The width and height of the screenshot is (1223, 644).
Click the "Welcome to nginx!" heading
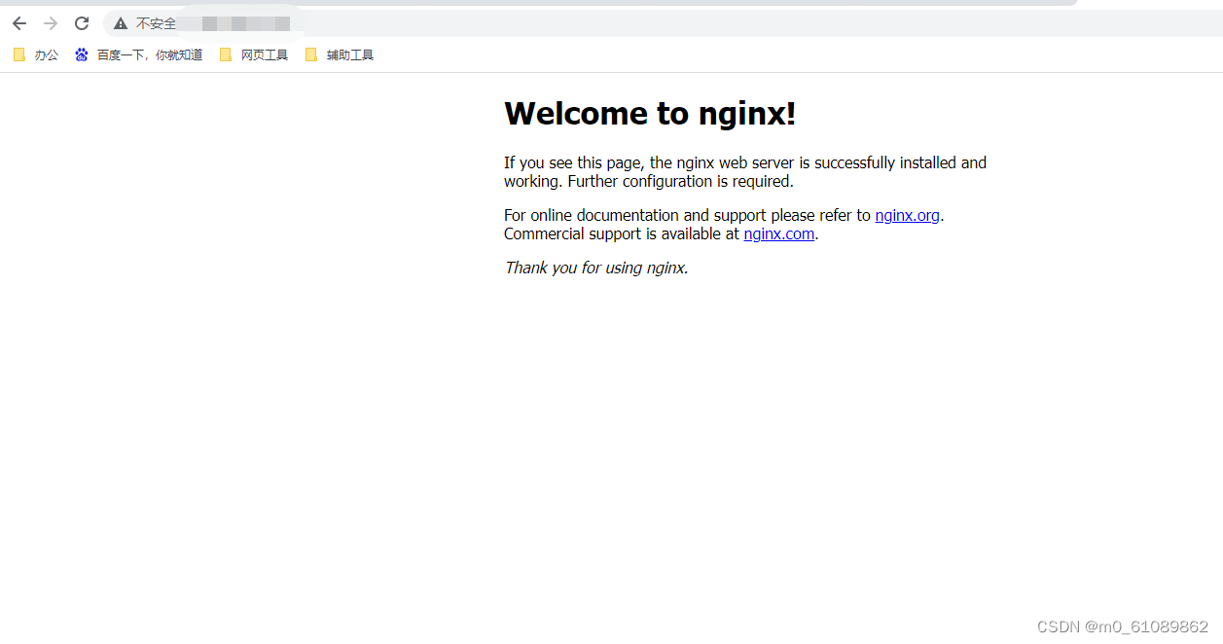coord(650,114)
